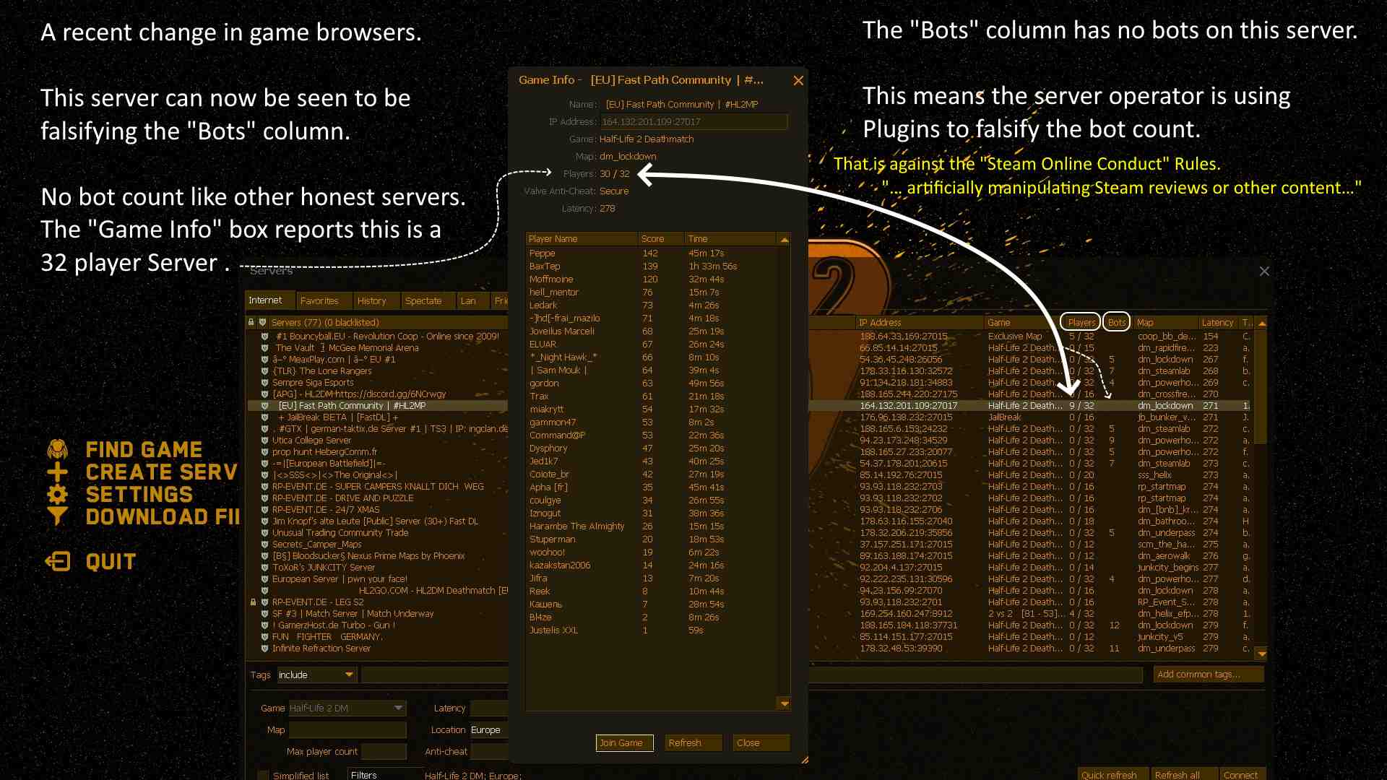Viewport: 1387px width, 780px height.
Task: Sort player list using the header arrow
Action: (x=784, y=239)
